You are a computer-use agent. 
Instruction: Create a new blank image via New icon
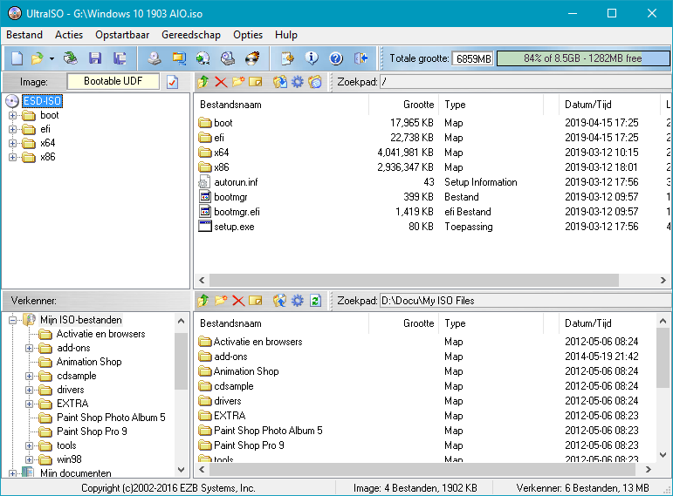17,58
